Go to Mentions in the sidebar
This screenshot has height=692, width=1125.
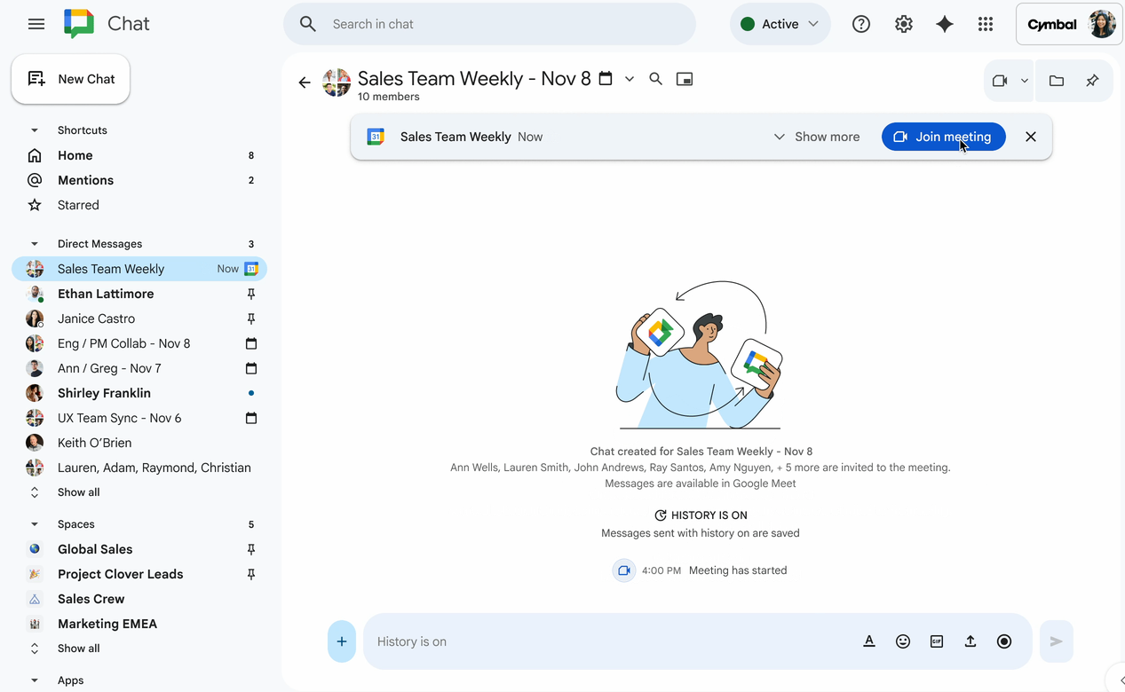tap(85, 180)
